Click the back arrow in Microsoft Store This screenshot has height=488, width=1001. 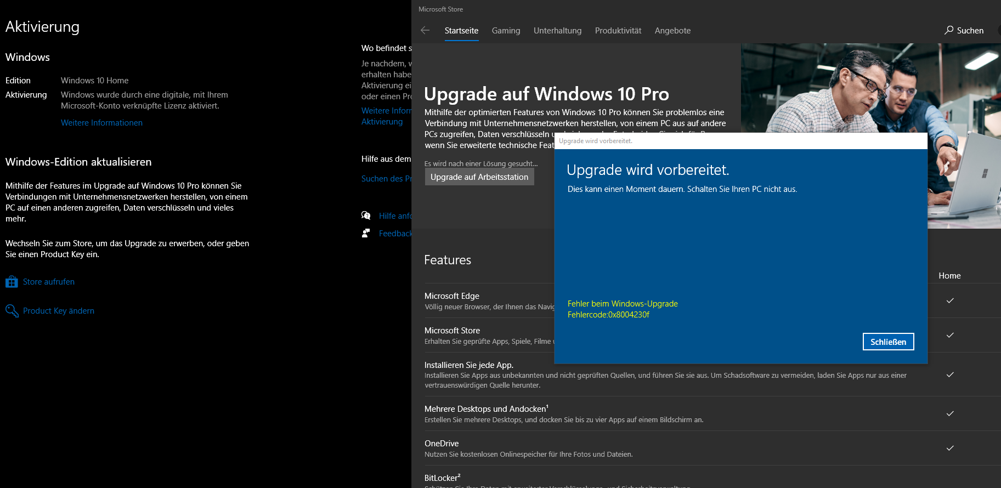[x=425, y=30]
